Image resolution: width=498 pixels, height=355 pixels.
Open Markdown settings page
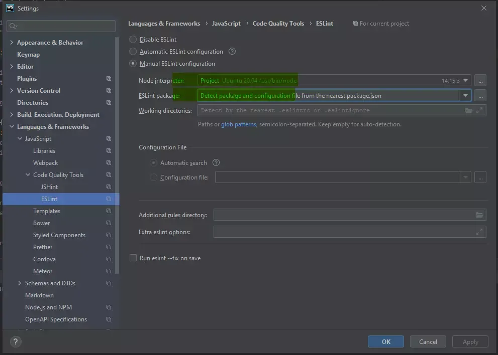[39, 295]
